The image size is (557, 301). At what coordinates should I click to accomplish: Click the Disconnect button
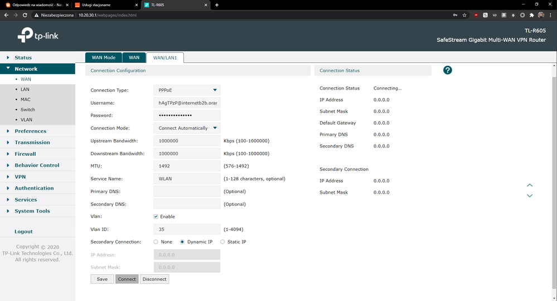(x=154, y=279)
